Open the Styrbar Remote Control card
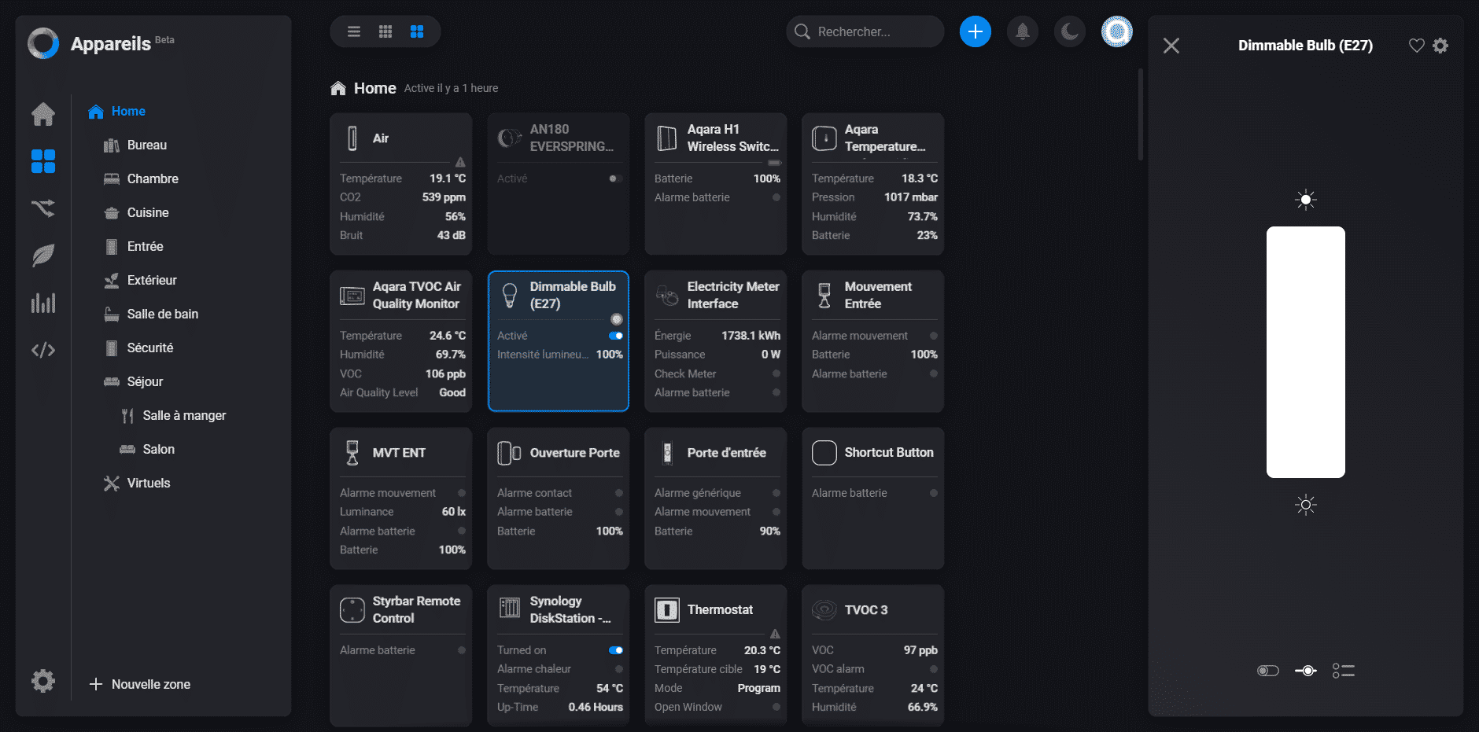This screenshot has width=1479, height=732. click(x=401, y=656)
